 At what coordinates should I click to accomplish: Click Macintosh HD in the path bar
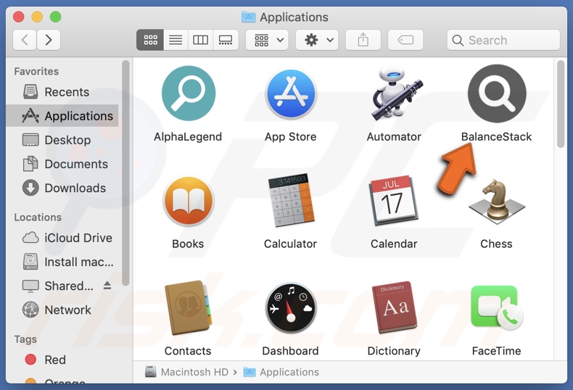click(x=186, y=372)
